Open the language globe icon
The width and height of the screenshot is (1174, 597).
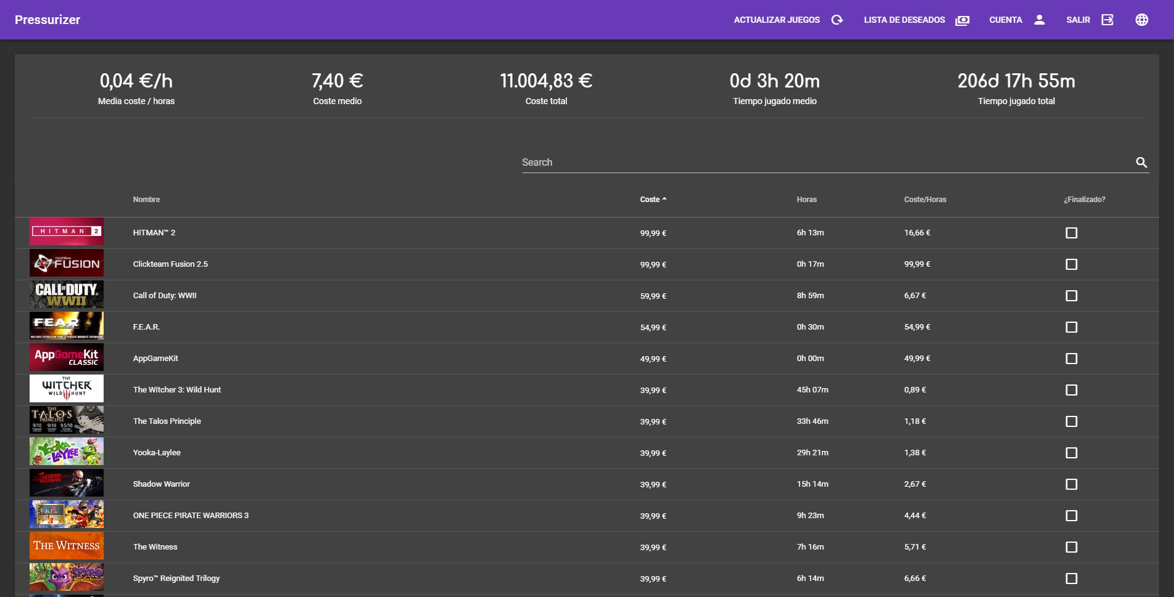[1142, 20]
